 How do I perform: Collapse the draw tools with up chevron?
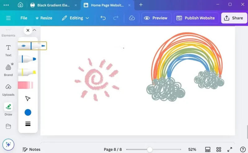pyautogui.click(x=34, y=30)
